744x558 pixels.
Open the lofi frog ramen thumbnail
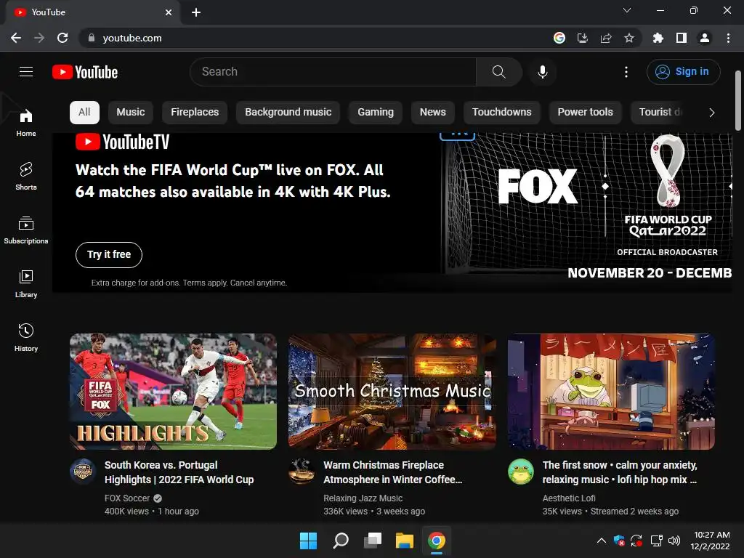point(611,392)
